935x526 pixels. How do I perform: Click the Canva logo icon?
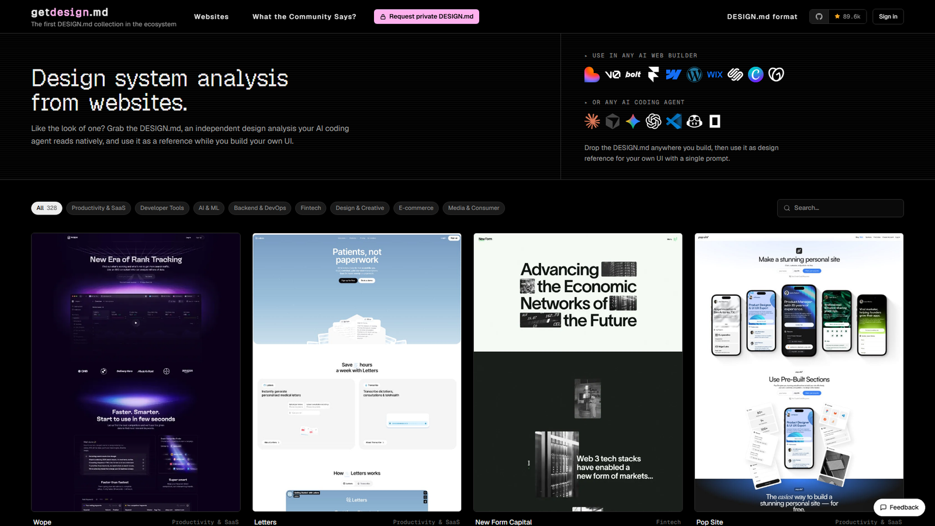[756, 74]
